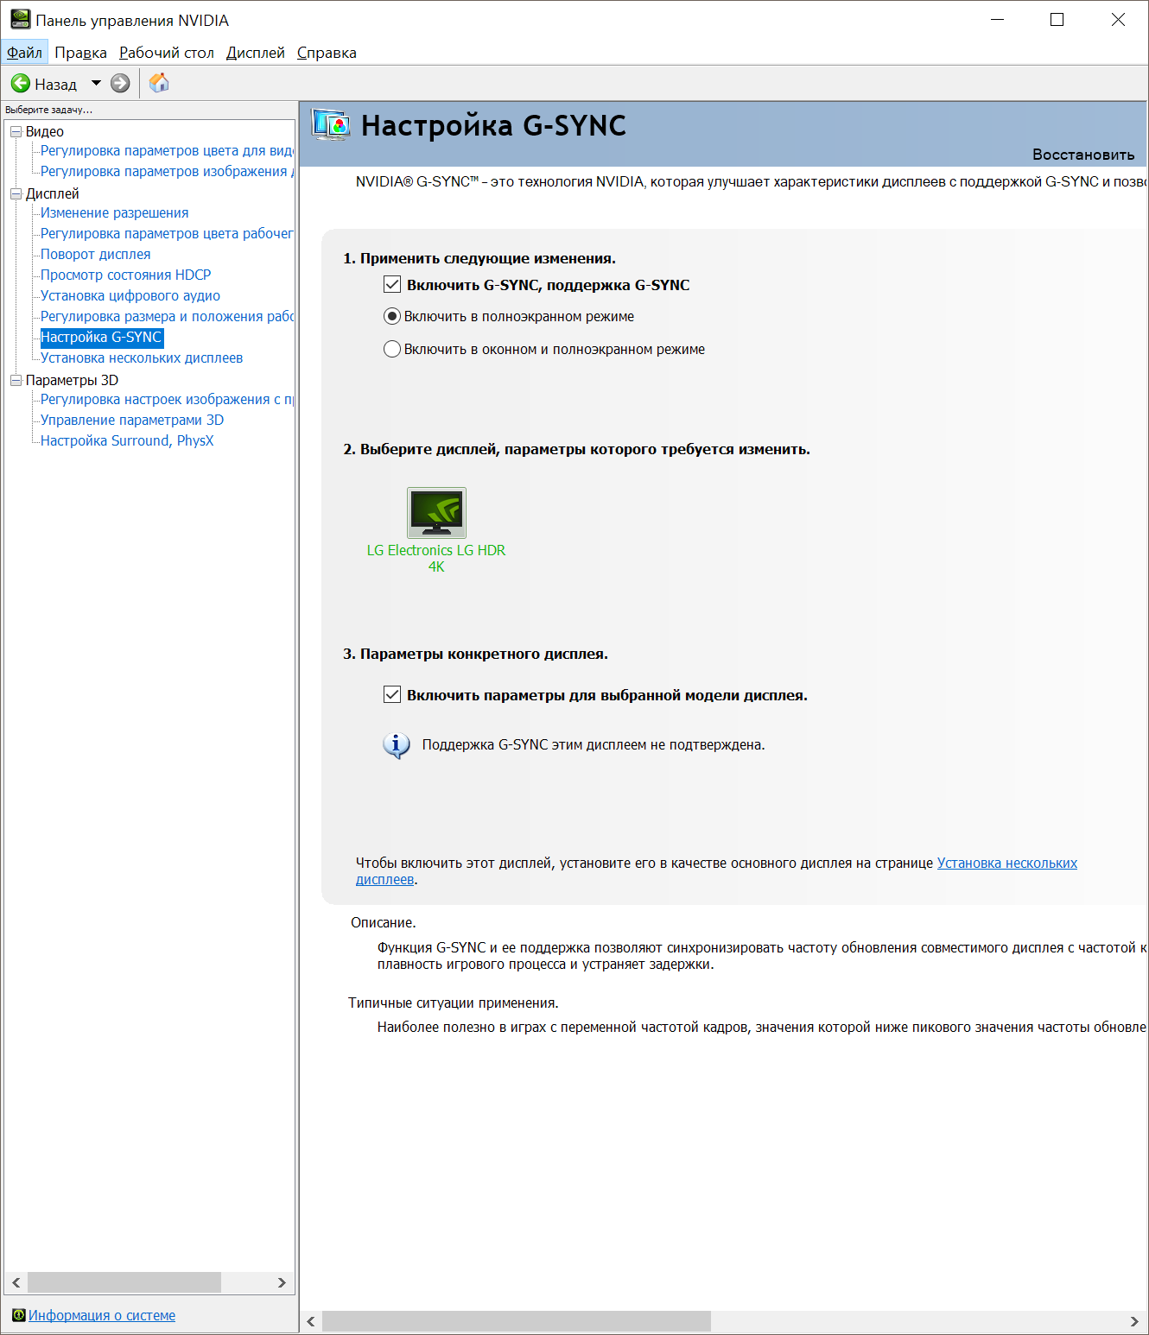Collapse the 'Видео' tree section
Image resolution: width=1149 pixels, height=1335 pixels.
click(x=16, y=131)
